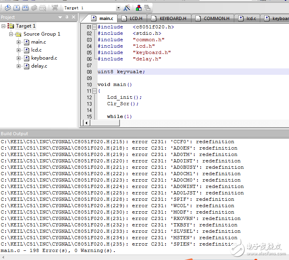Expand the main.c tree node
Image resolution: width=289 pixels, height=260 pixels.
(19, 42)
